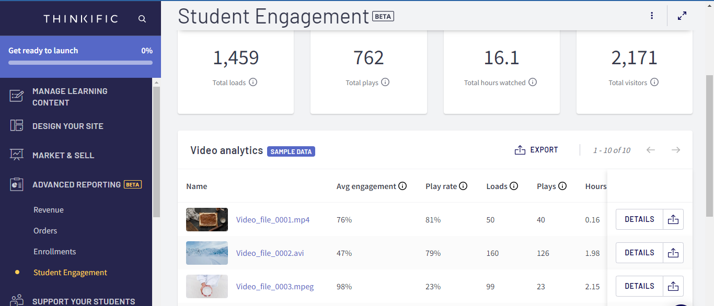Click thumbnail of Video_file_0003.mpeg
The width and height of the screenshot is (714, 306).
(x=207, y=286)
